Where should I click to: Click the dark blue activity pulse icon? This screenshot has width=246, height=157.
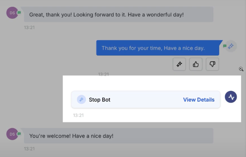point(231,97)
